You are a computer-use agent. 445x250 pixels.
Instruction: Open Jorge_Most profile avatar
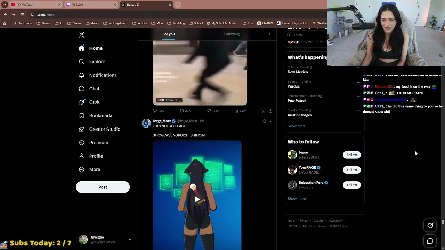(146, 123)
